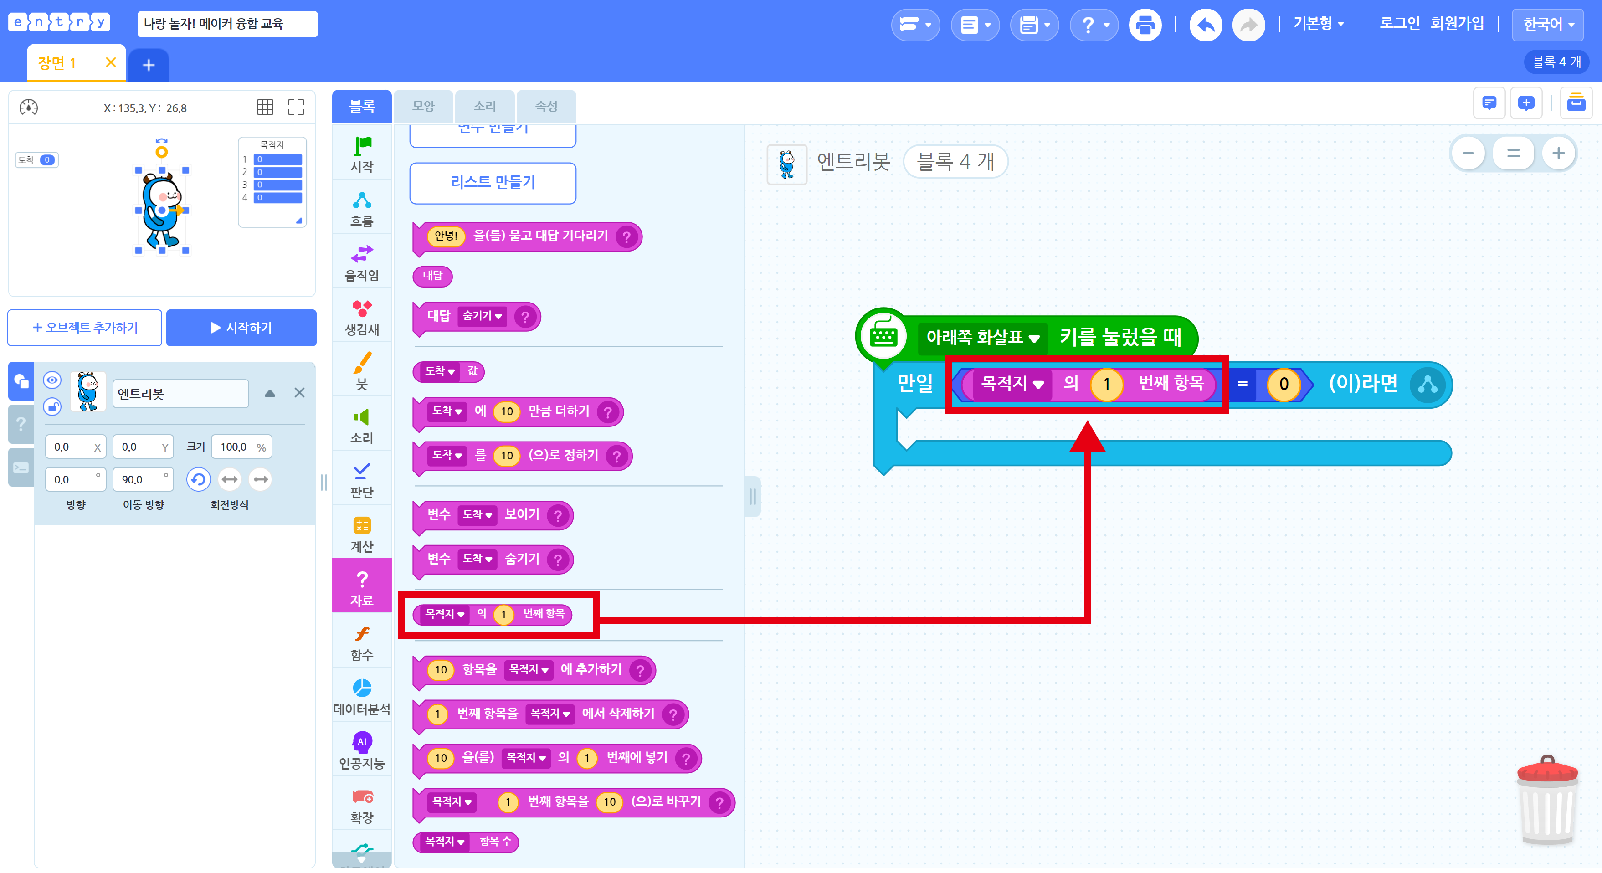Zoom out the block workspace
The width and height of the screenshot is (1602, 873).
point(1468,153)
